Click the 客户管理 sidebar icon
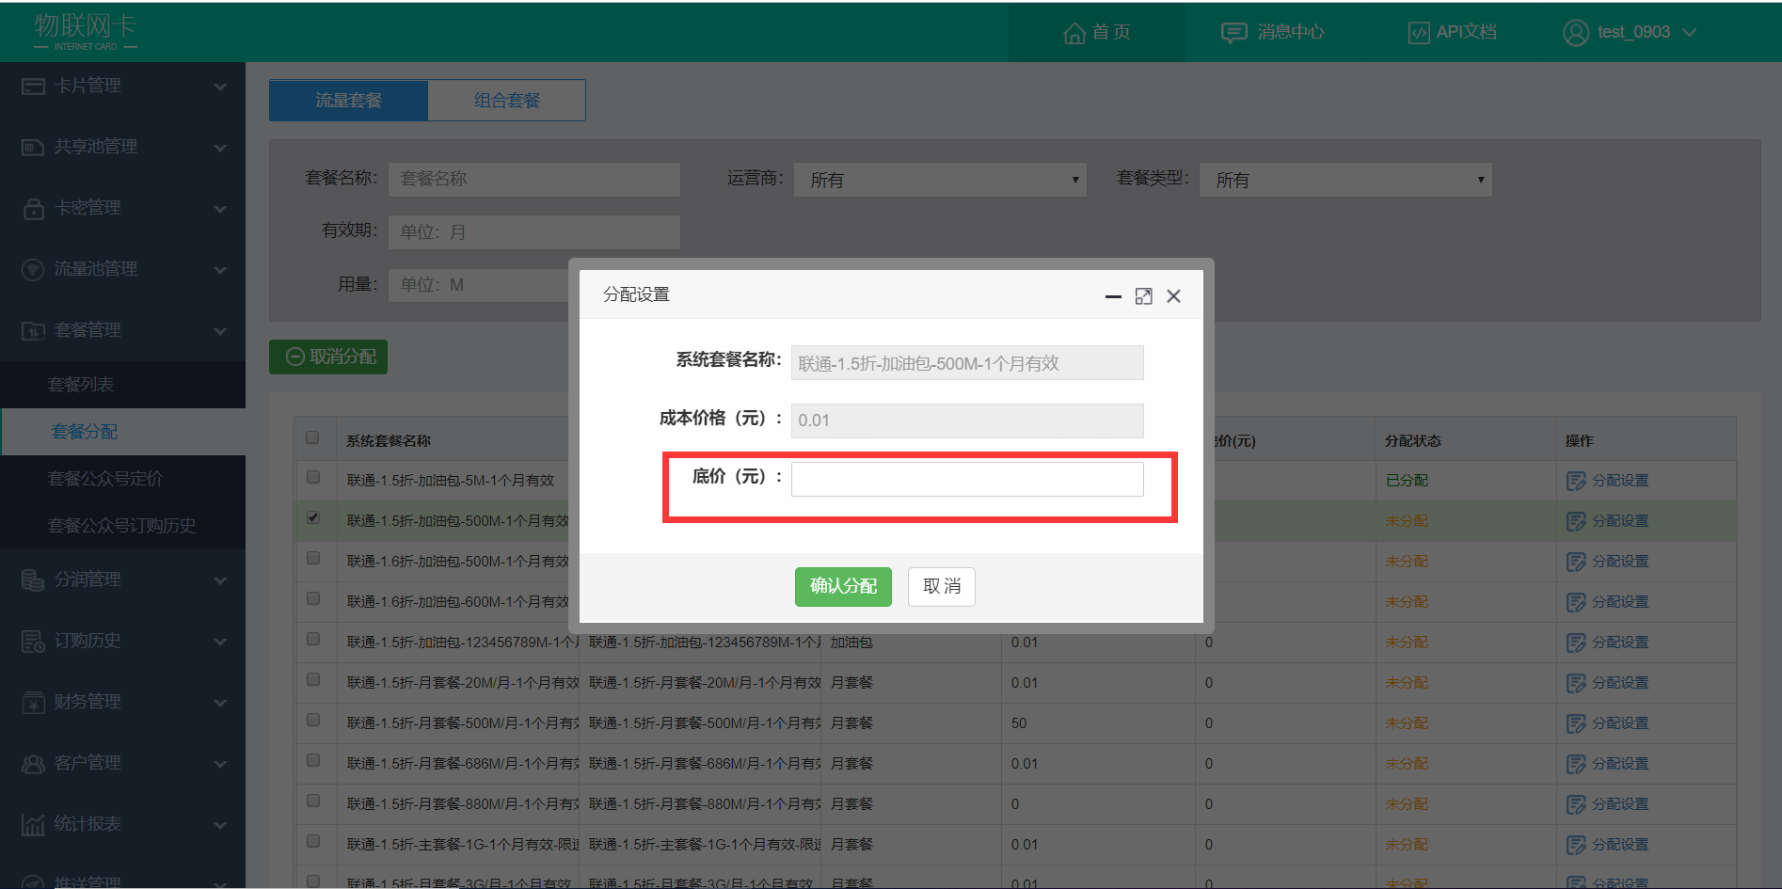Viewport: 1782px width, 889px height. (33, 764)
